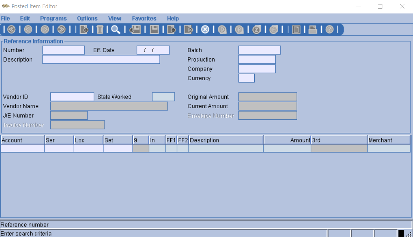This screenshot has width=413, height=237.
Task: Click the notepad page toolbar icon
Action: [x=296, y=29]
